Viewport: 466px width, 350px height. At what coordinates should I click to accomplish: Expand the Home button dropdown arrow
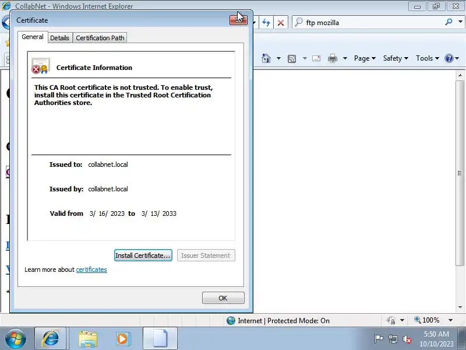278,58
